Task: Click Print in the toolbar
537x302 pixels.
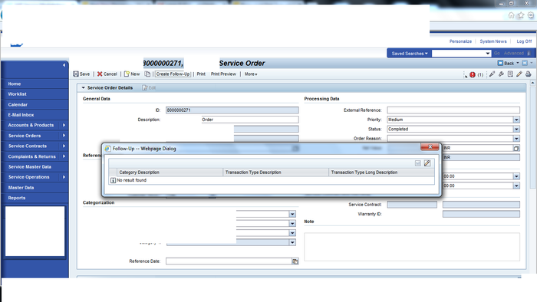Action: click(x=201, y=74)
